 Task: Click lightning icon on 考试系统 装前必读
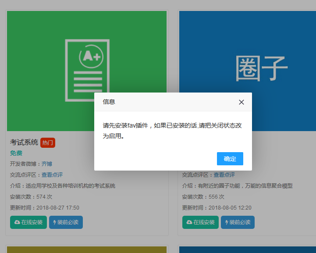pos(55,222)
